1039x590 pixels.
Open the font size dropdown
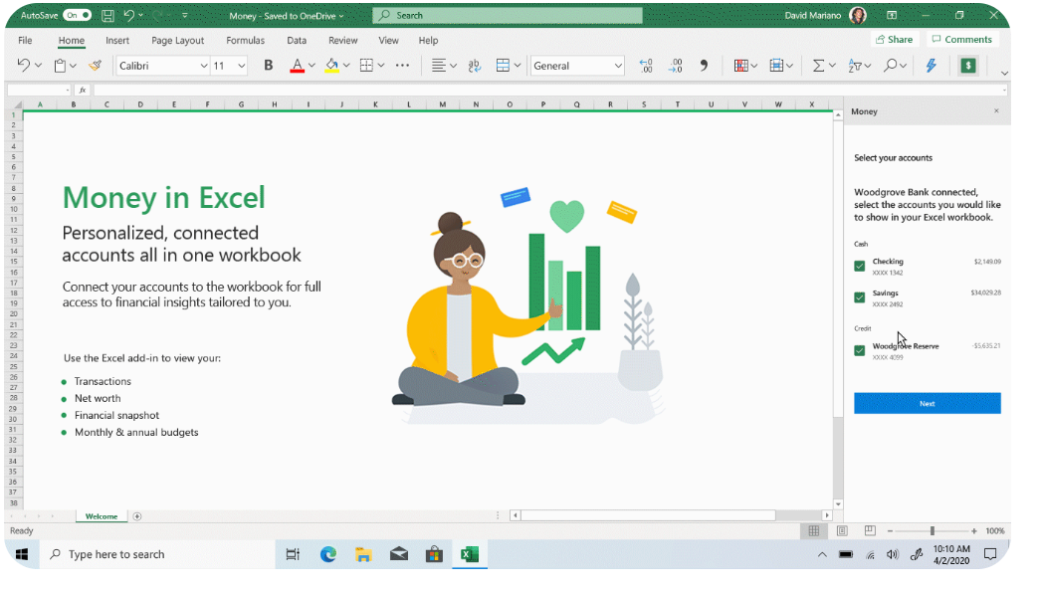click(241, 66)
